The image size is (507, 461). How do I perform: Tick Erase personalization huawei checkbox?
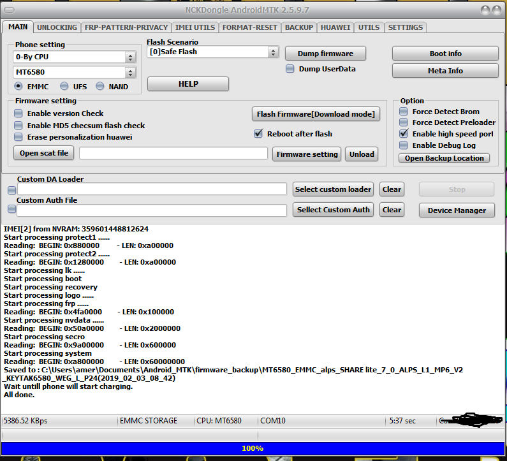click(x=18, y=137)
